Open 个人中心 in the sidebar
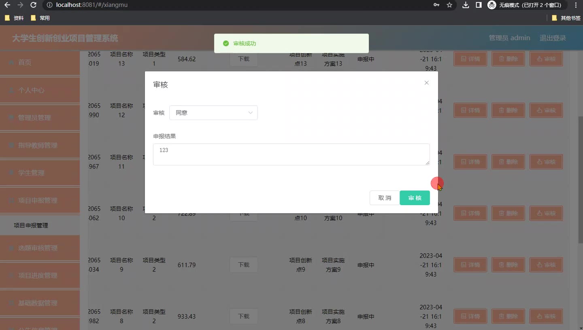 40,90
